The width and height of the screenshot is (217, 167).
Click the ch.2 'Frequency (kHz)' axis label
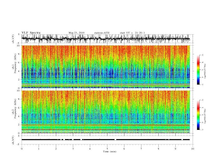tap(15, 109)
